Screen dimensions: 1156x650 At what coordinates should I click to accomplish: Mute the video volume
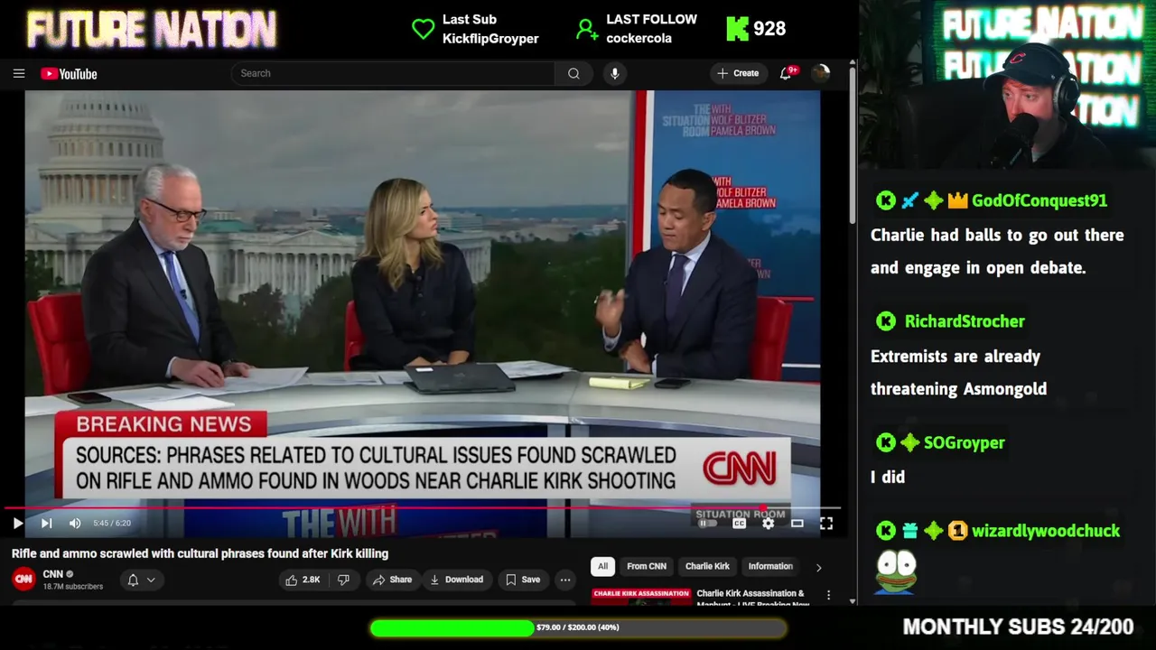point(75,523)
